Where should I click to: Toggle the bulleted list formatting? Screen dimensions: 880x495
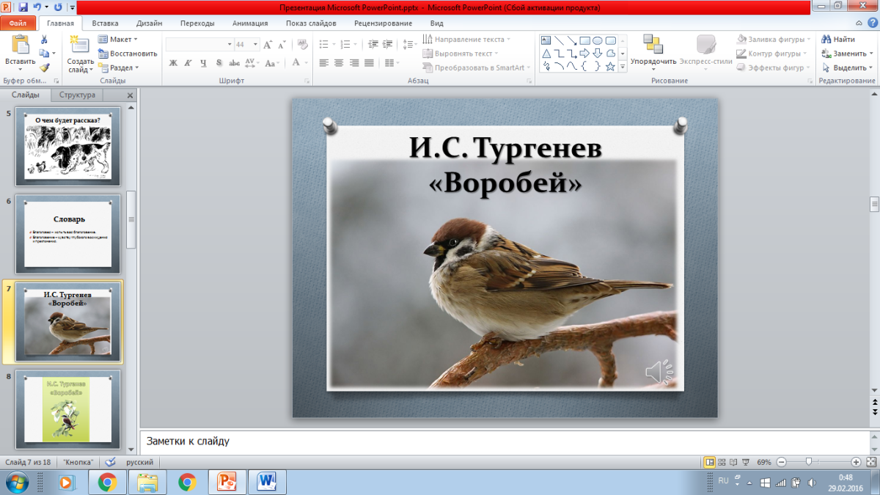pyautogui.click(x=323, y=44)
